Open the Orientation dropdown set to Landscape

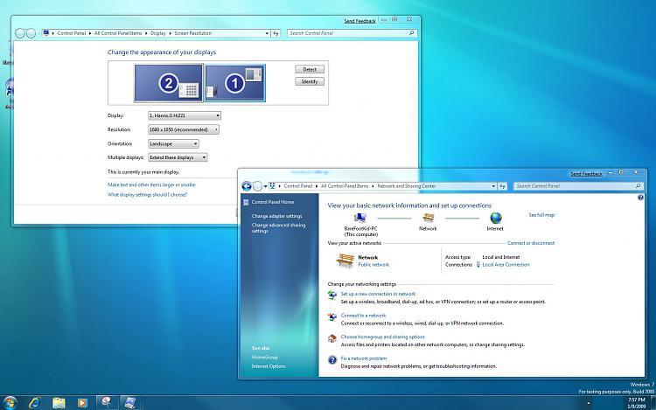(174, 143)
